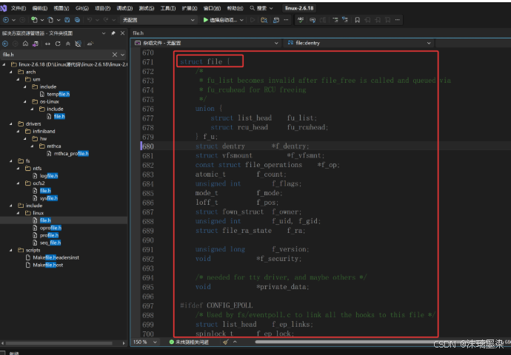Click the no issues found status indicator
This screenshot has height=355, width=511.
pos(189,342)
